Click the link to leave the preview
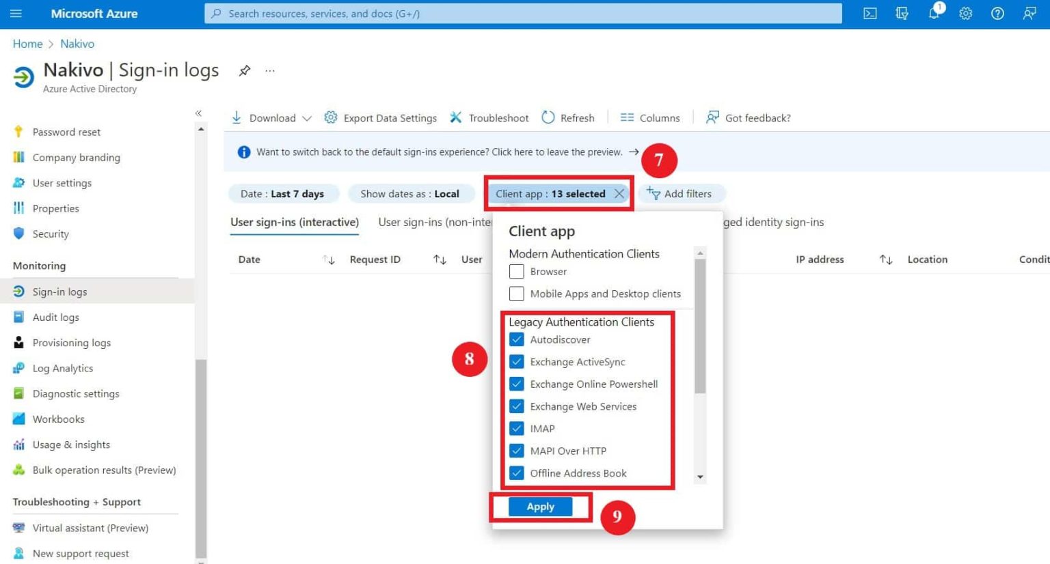This screenshot has width=1050, height=564. tap(561, 152)
